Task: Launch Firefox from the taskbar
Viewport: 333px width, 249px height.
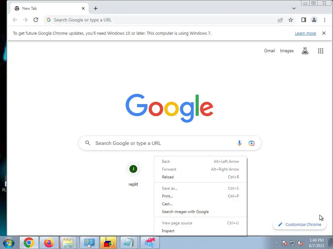Action: point(49,243)
